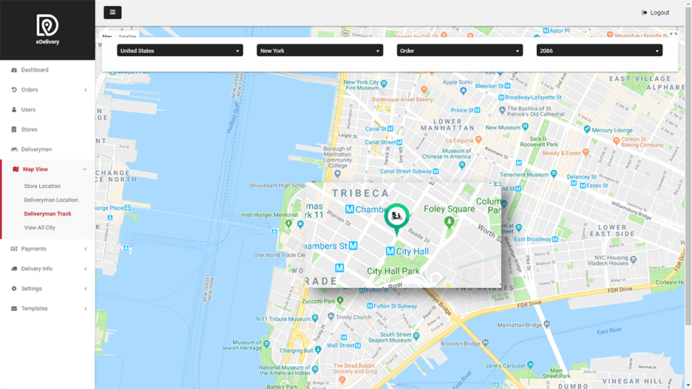
Task: Click the City Hall subway marker
Action: [x=390, y=251]
